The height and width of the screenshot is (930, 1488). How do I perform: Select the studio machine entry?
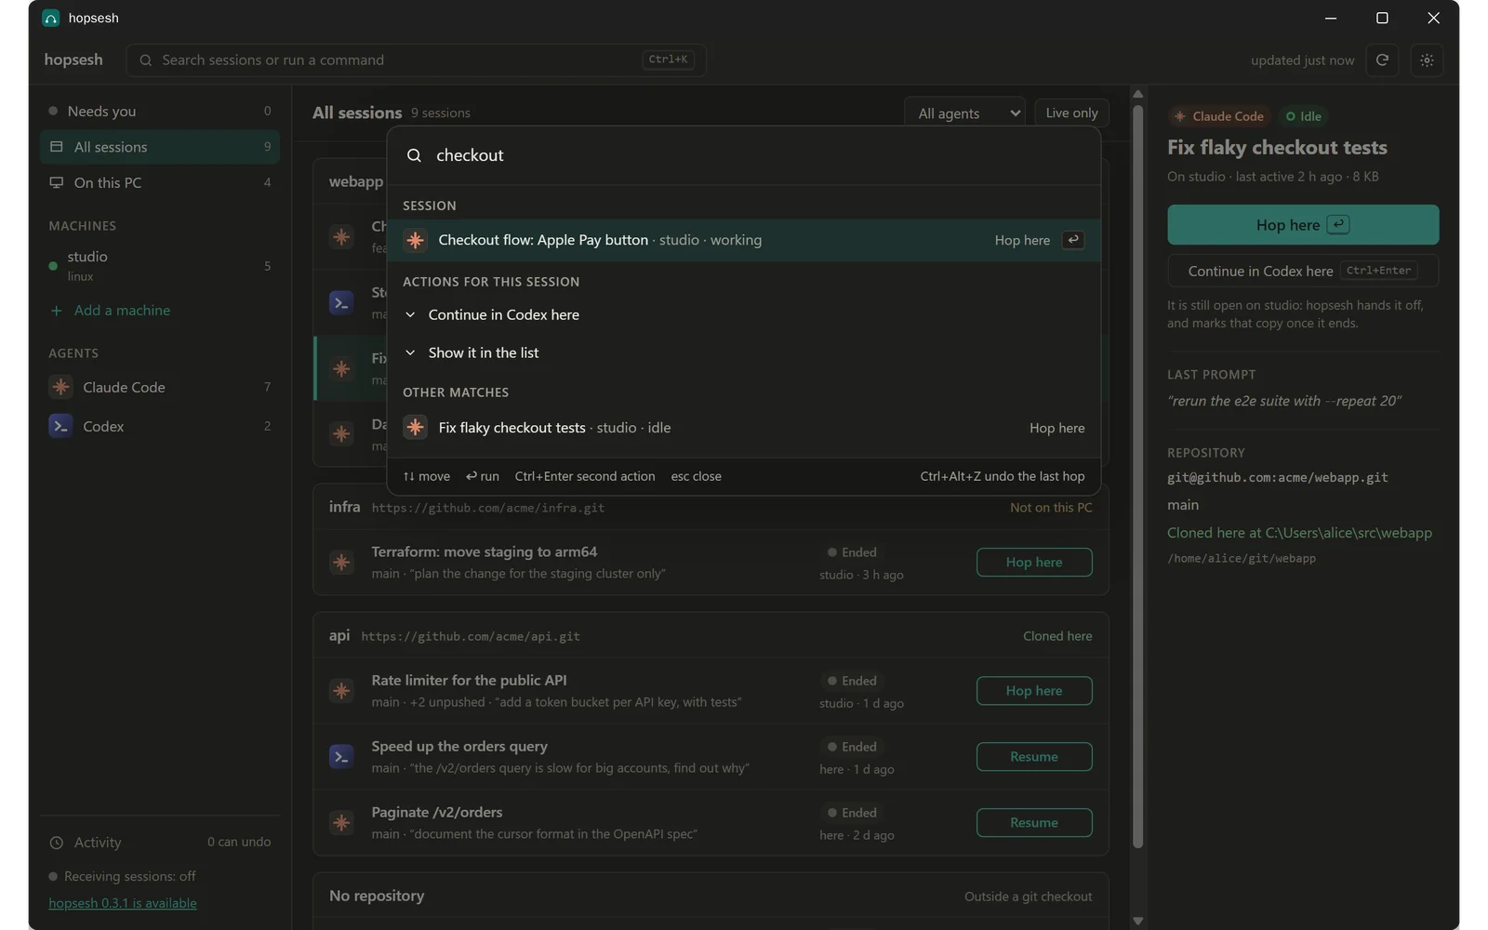[x=160, y=266]
